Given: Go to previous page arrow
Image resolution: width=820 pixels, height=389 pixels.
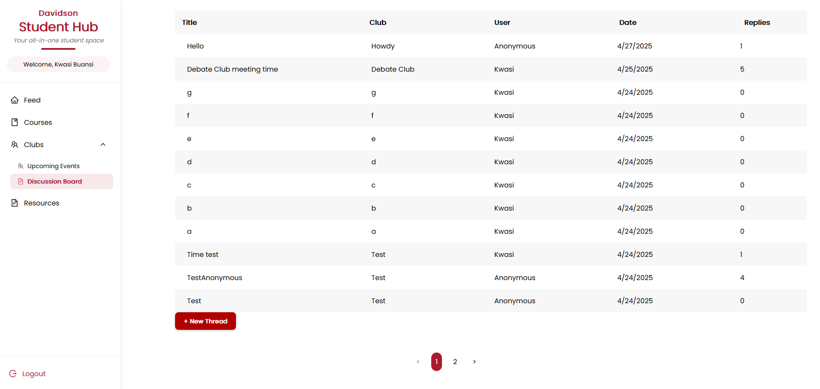Looking at the screenshot, I should tap(418, 362).
